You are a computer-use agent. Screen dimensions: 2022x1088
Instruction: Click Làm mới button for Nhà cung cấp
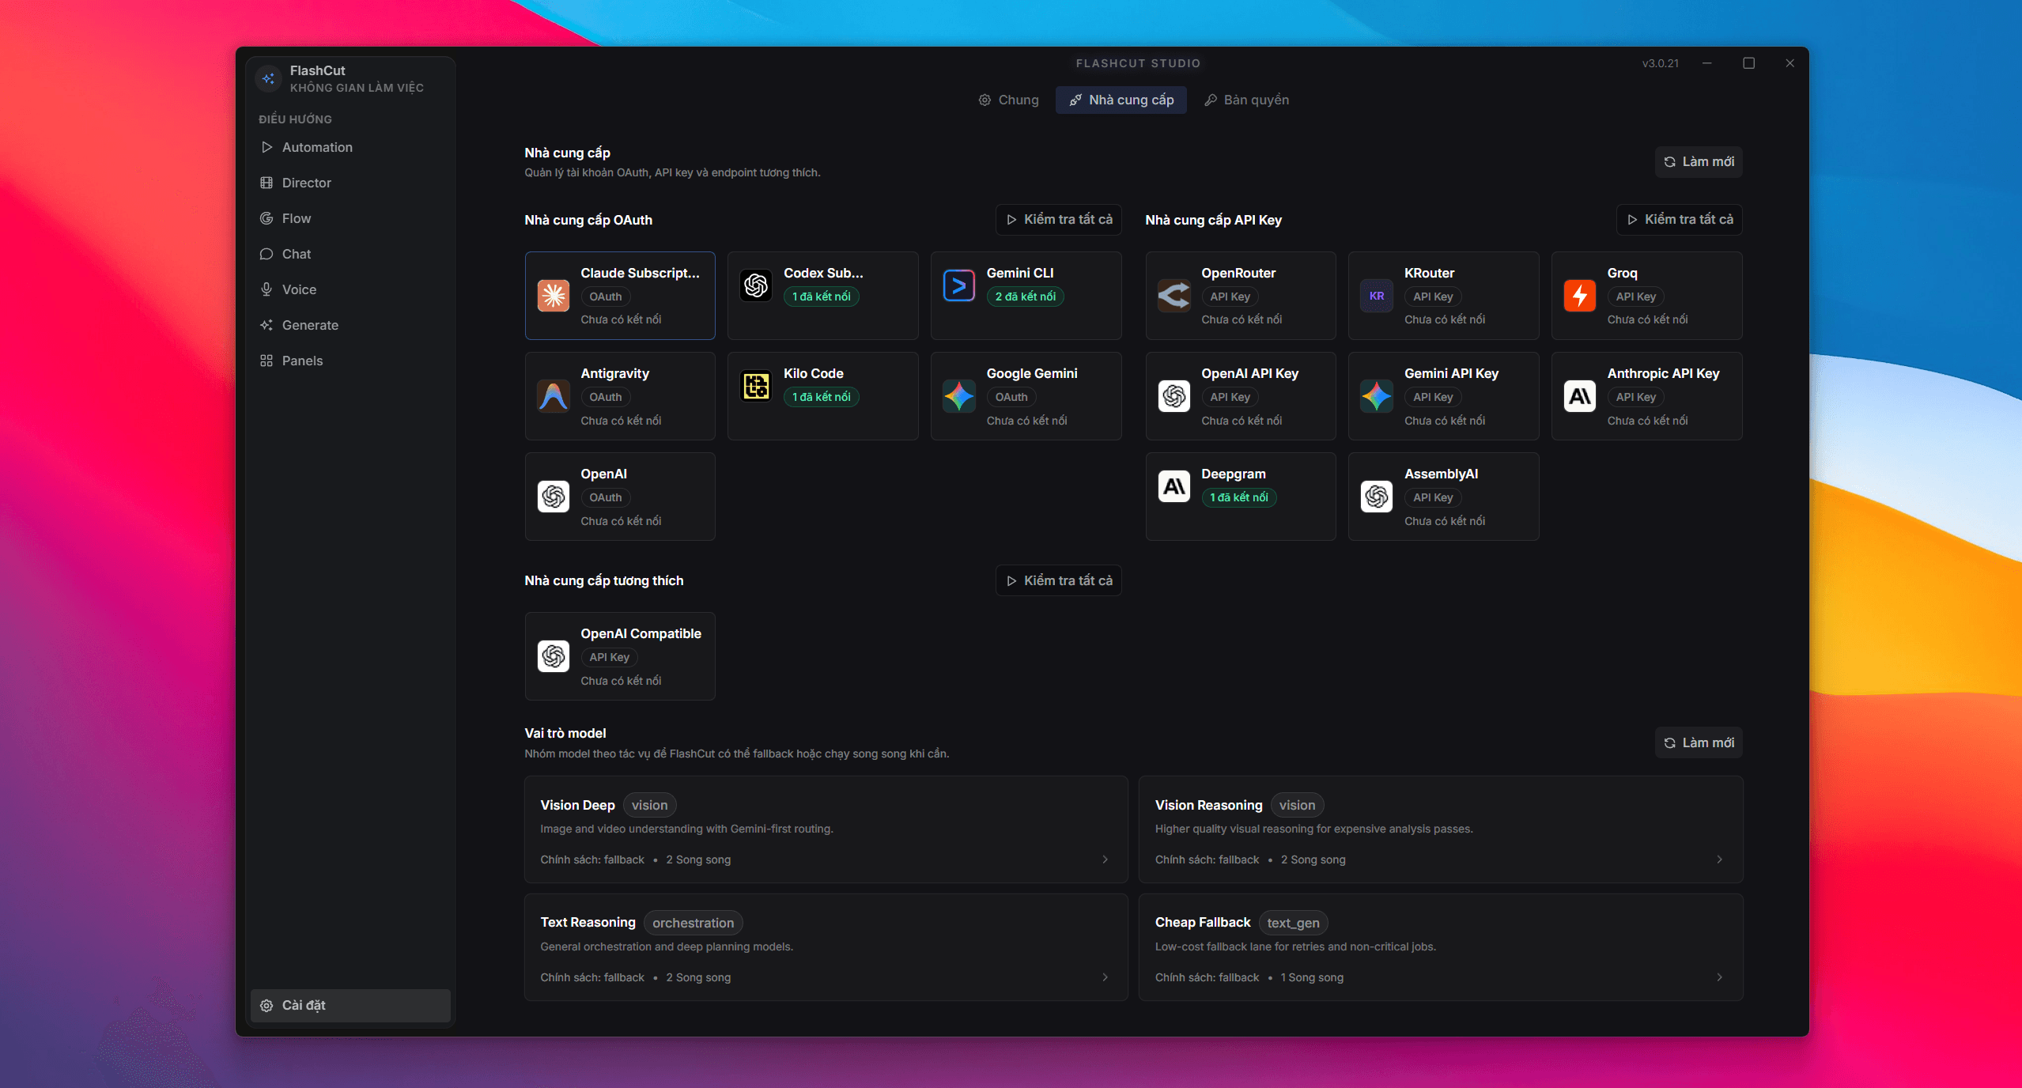pyautogui.click(x=1699, y=161)
